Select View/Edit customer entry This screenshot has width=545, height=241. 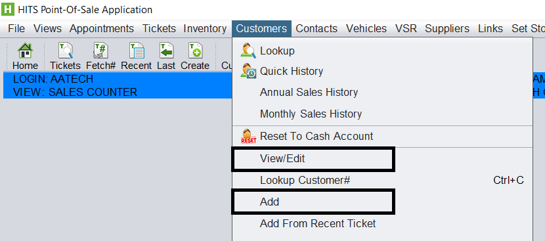point(382,159)
